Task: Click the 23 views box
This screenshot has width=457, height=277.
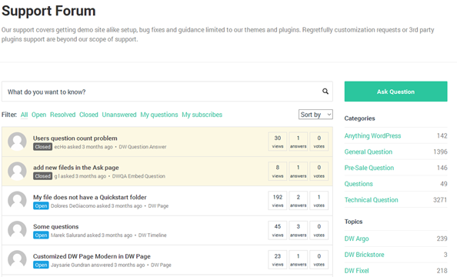Action: [278, 259]
